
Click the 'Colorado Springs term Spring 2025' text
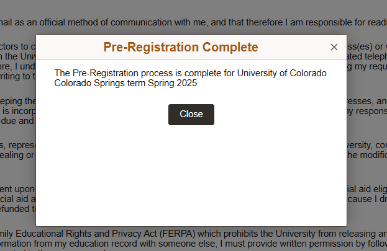coord(125,84)
